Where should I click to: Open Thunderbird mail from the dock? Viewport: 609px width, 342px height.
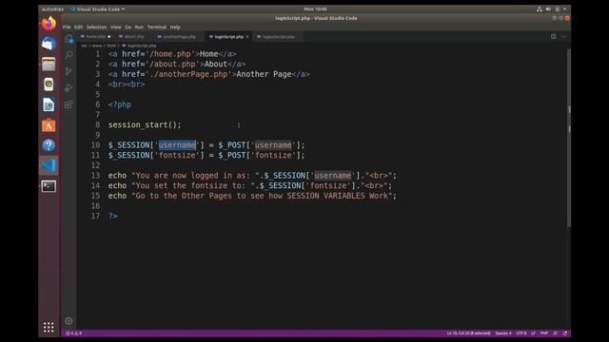click(49, 44)
